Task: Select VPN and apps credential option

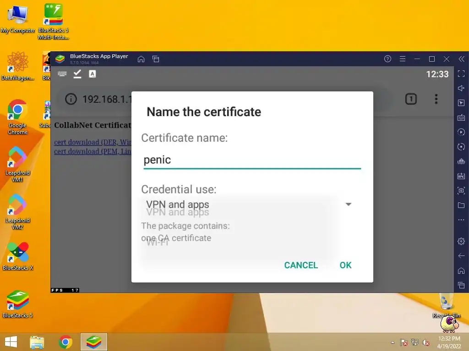Action: pyautogui.click(x=178, y=212)
